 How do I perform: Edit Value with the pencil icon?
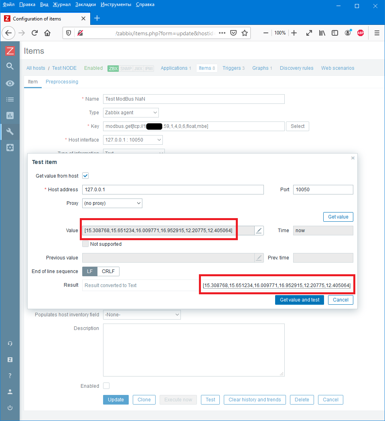tap(259, 231)
